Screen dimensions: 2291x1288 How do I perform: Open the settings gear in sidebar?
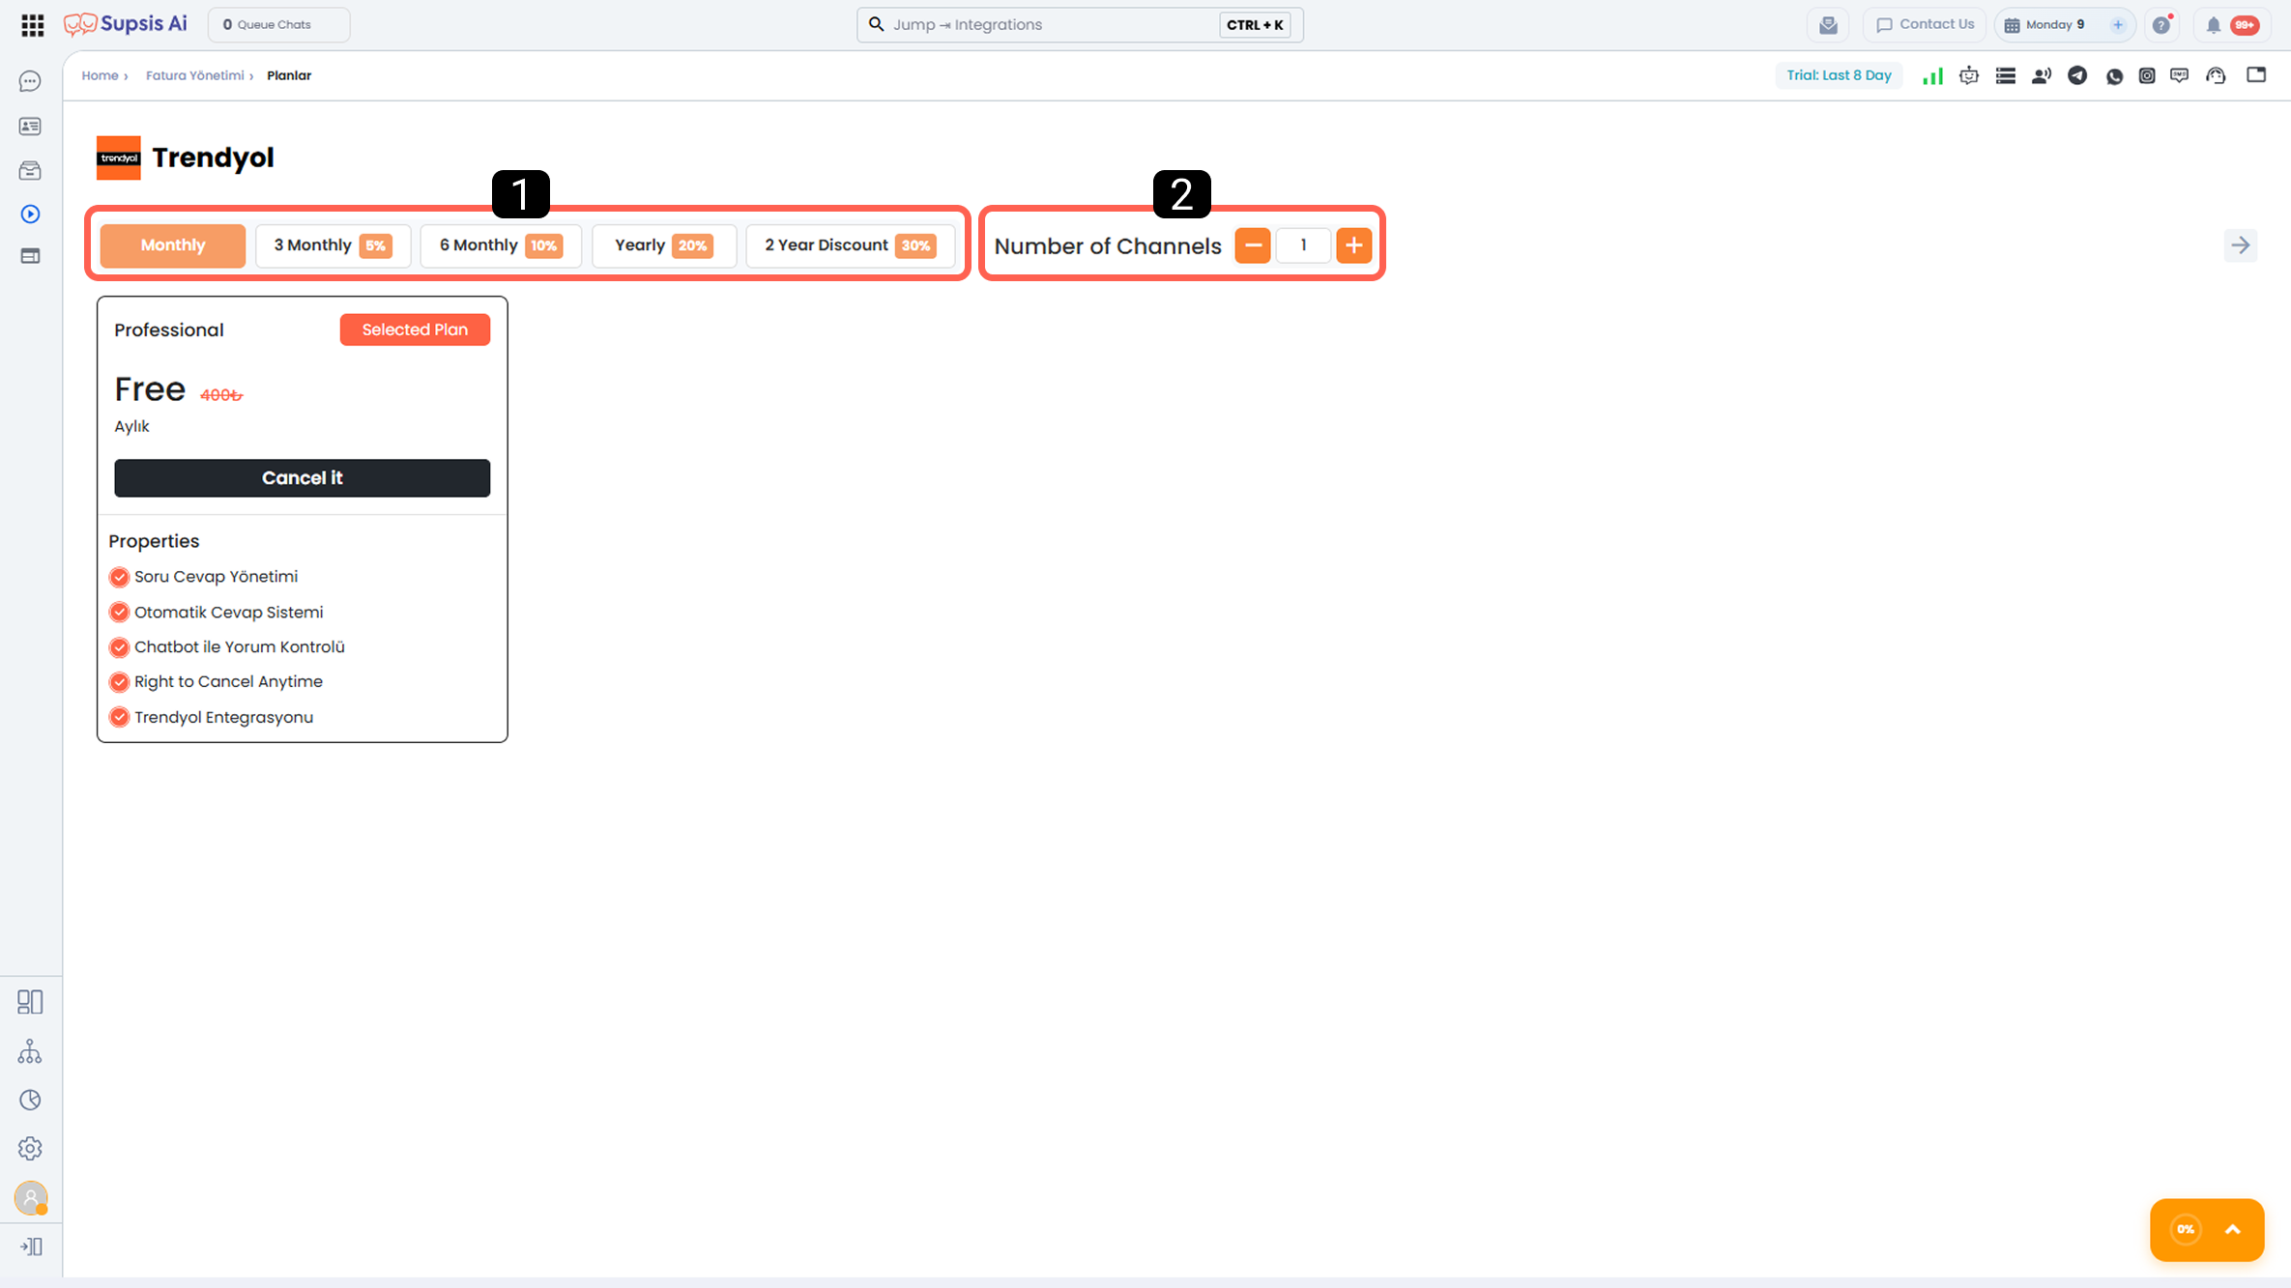30,1148
